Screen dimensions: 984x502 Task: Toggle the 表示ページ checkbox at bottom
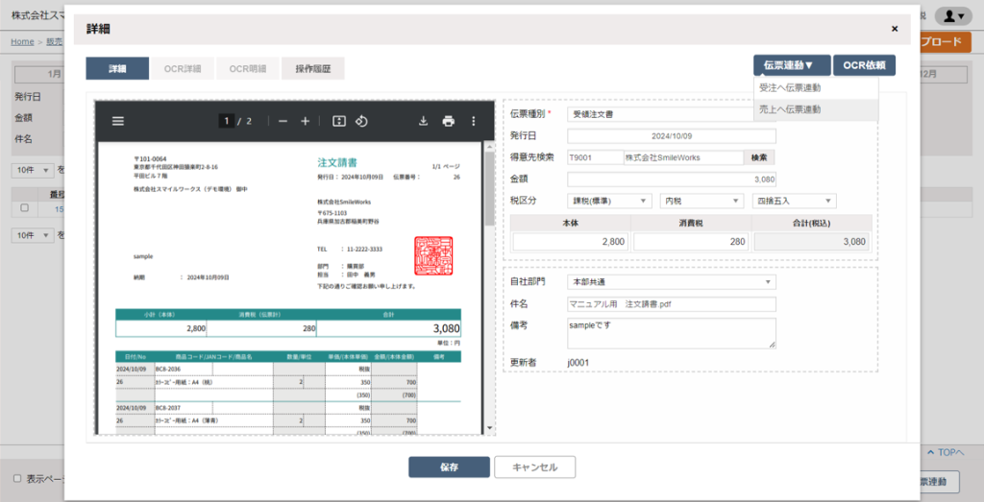pos(17,479)
